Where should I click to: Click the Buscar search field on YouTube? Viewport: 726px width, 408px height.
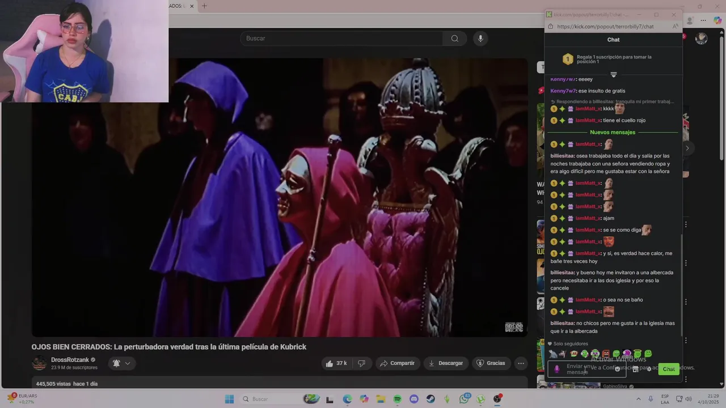[x=341, y=39]
